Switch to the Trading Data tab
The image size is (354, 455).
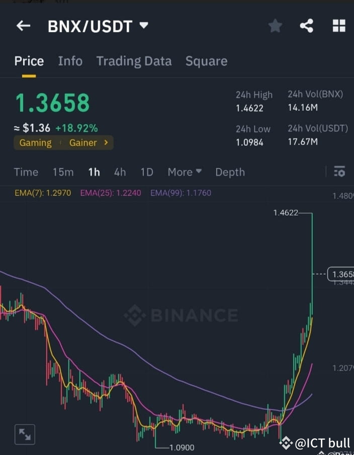point(134,61)
